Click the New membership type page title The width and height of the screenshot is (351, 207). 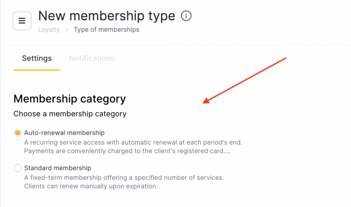(107, 16)
